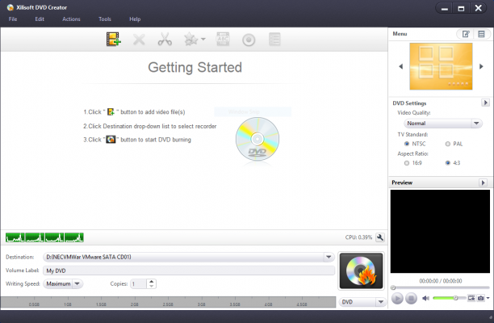Open the Tools menu
The image size is (494, 323).
pyautogui.click(x=105, y=19)
